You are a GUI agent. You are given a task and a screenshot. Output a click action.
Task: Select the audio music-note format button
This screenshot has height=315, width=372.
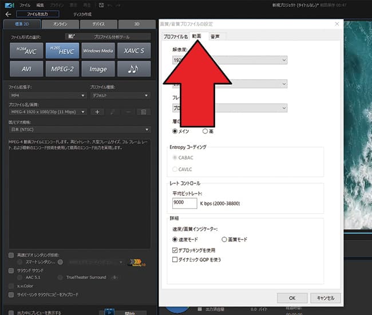134,69
